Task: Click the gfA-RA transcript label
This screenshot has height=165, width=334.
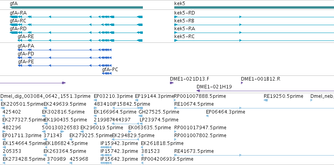Action: coord(18,13)
